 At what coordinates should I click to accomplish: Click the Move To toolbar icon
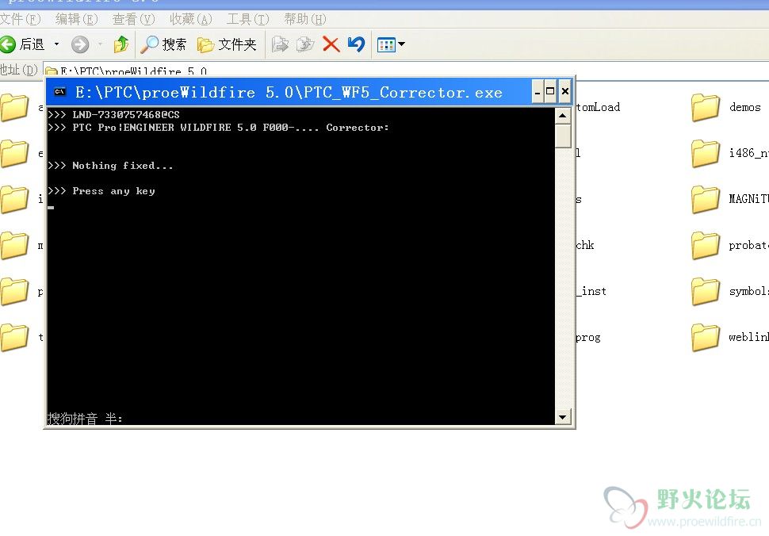(280, 44)
